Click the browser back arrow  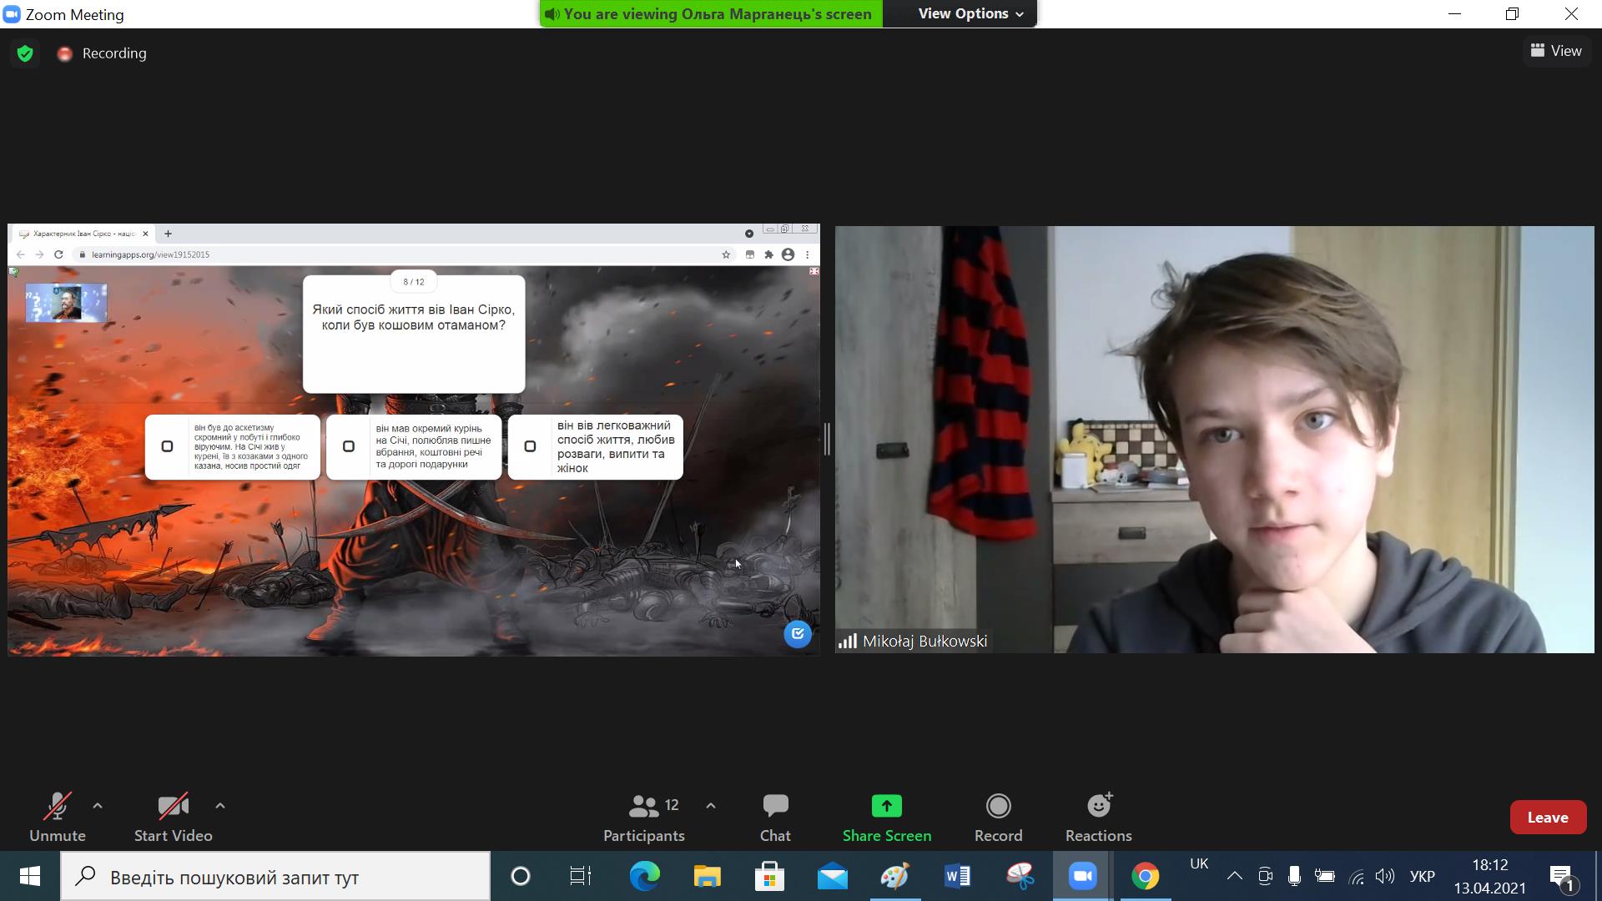pos(21,254)
